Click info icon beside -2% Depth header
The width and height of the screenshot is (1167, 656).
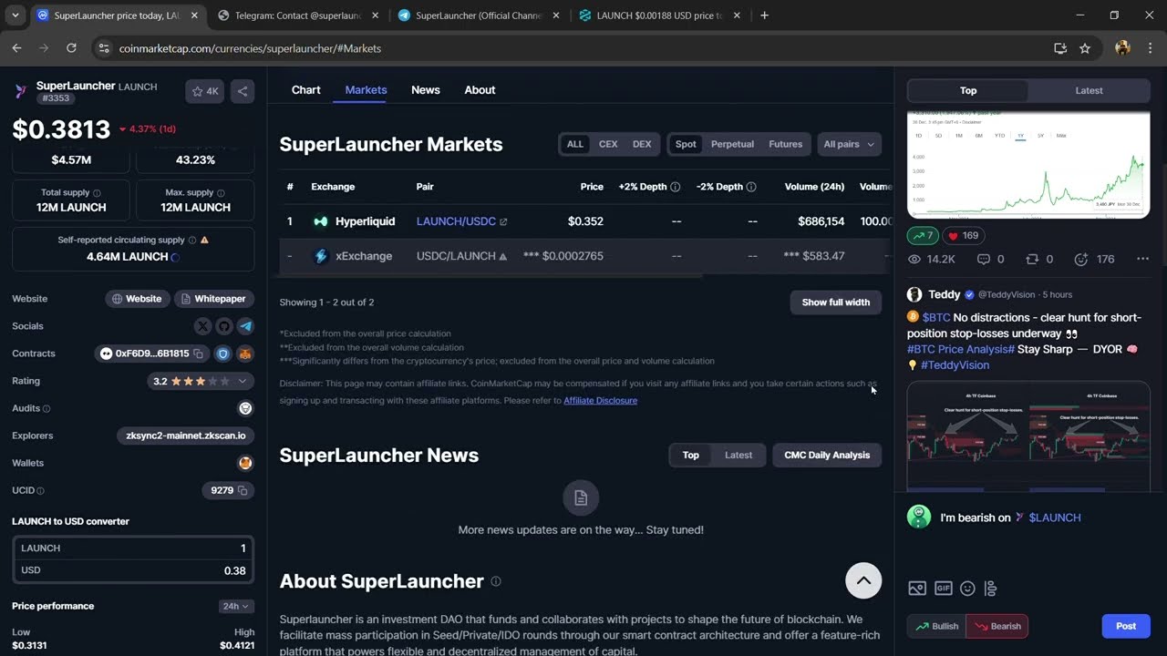click(751, 187)
